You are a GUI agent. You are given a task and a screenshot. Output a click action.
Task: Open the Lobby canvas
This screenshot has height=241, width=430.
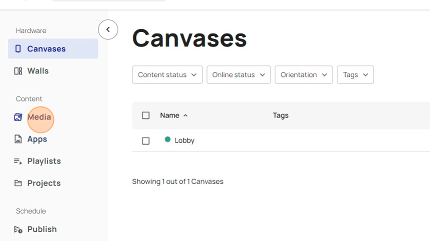point(184,140)
